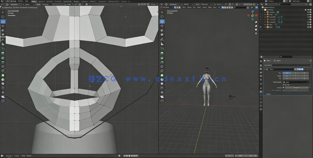Pick the Annotate tool in the left viewport
Screen dimensions: 313x158
[3, 39]
